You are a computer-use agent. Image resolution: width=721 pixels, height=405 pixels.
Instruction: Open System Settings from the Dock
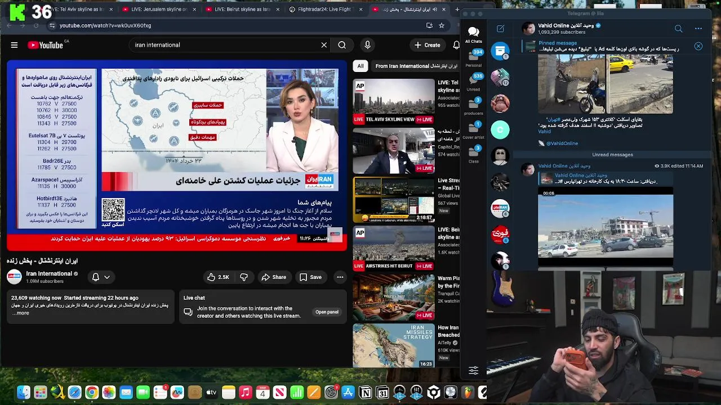click(x=331, y=393)
